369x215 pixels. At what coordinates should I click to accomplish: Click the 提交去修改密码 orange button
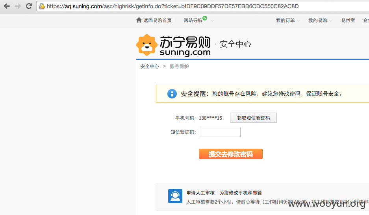tap(231, 154)
